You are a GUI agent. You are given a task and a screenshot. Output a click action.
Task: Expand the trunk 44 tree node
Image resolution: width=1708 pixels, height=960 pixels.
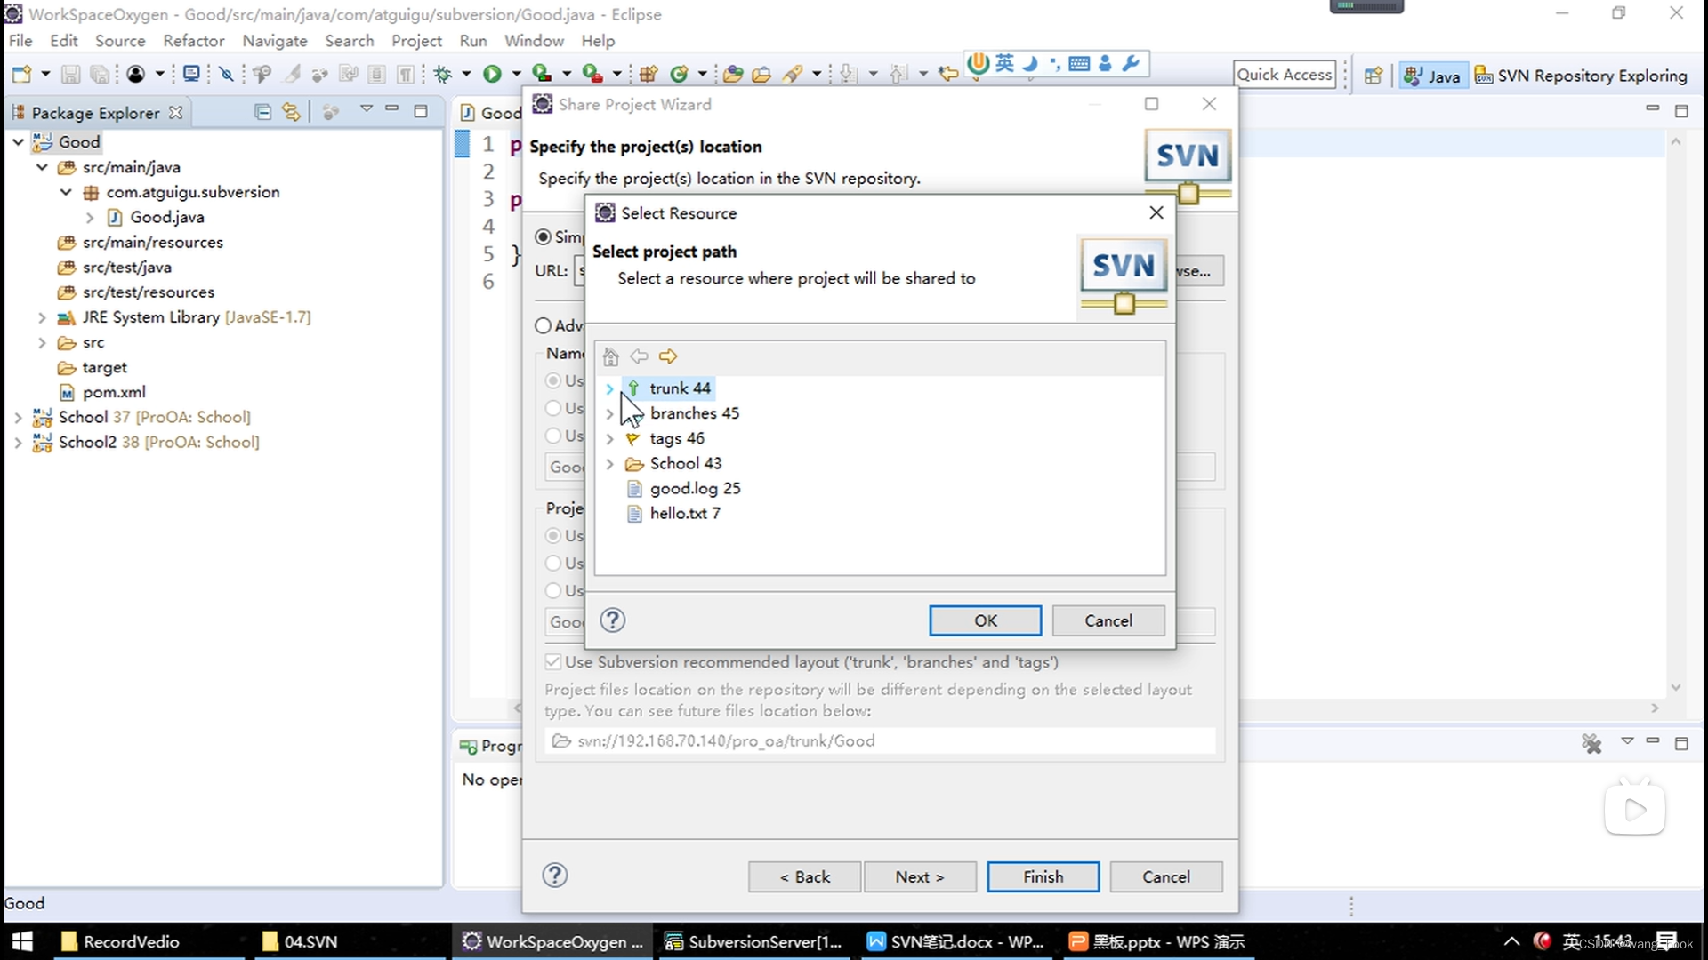(x=610, y=388)
